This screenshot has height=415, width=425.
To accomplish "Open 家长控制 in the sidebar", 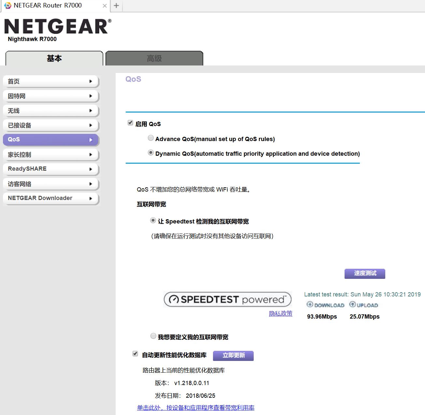I will pyautogui.click(x=51, y=155).
